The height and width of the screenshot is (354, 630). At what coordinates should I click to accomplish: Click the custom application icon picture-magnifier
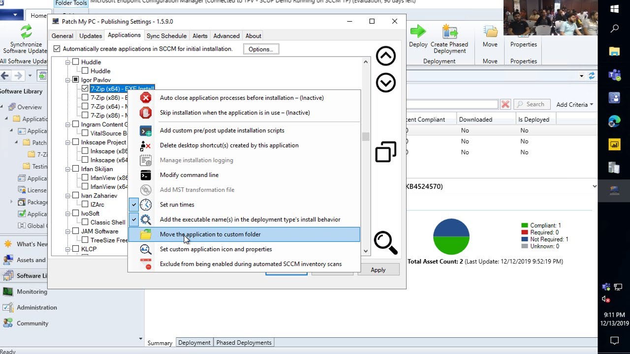tap(146, 249)
